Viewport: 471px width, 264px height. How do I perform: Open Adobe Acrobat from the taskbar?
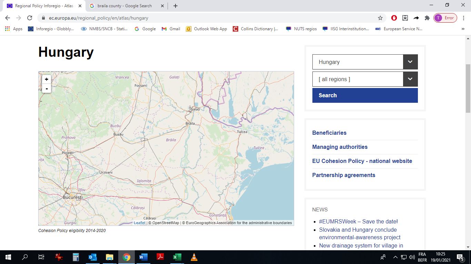click(160, 257)
